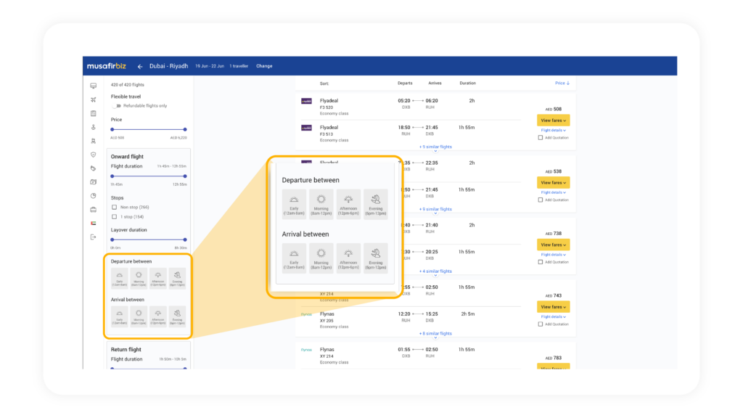
Task: Open the briefcase icon in left sidebar
Action: click(x=94, y=210)
